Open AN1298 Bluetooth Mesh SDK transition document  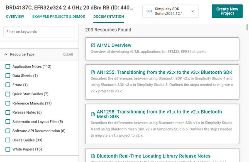pyautogui.click(x=159, y=114)
